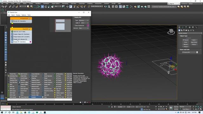Click the Snow object type button

[186, 42]
